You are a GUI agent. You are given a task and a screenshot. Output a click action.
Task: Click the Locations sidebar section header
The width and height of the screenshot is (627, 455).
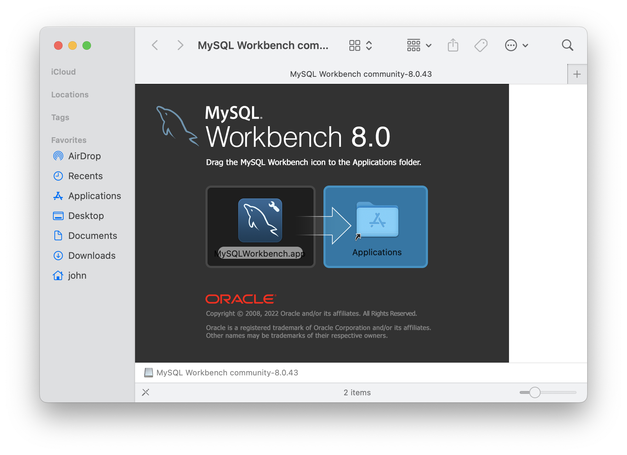(70, 95)
